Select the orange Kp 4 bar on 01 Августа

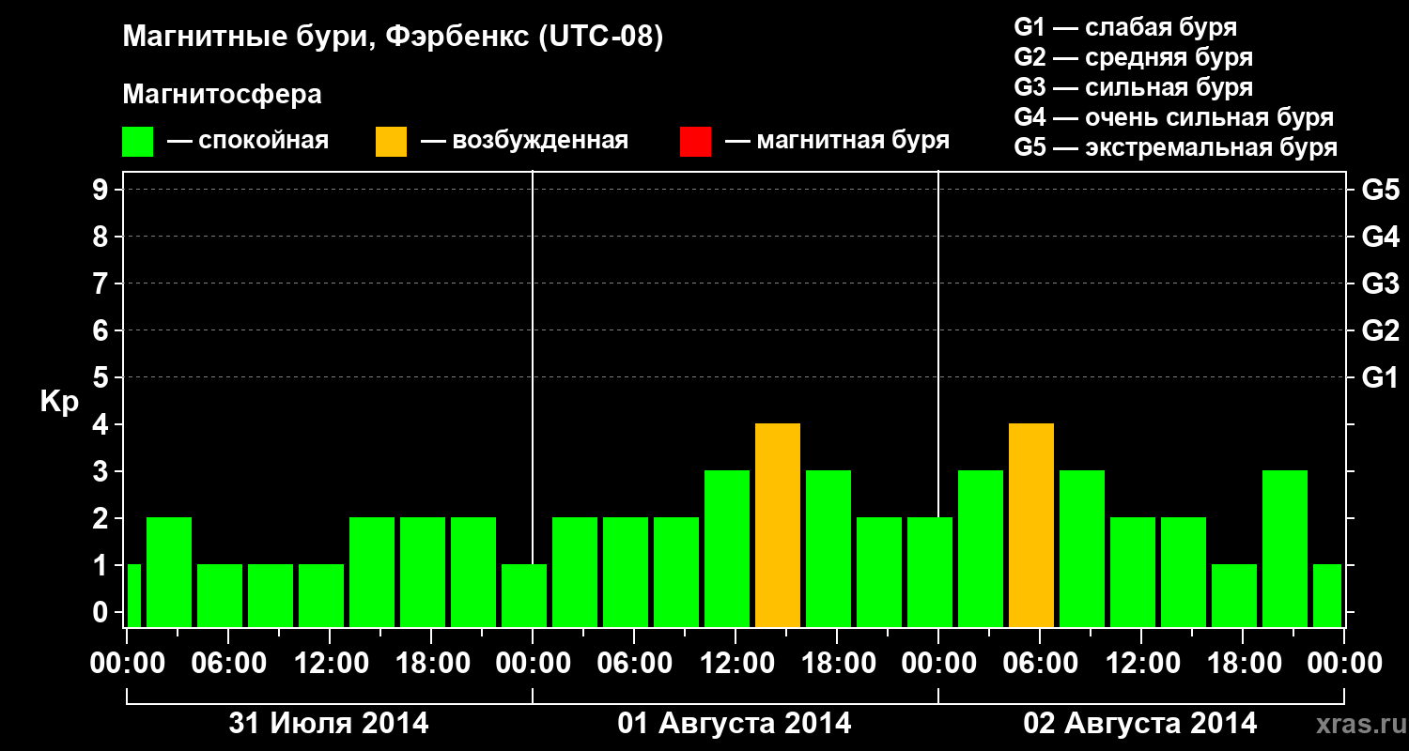(x=778, y=525)
